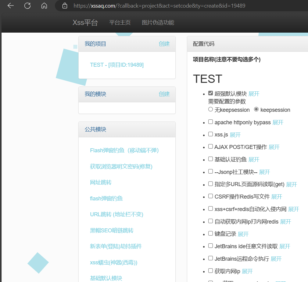Screen dimensions: 308x282
Task: Open URL跳转 (地址栏不变) module
Action: coord(116,214)
